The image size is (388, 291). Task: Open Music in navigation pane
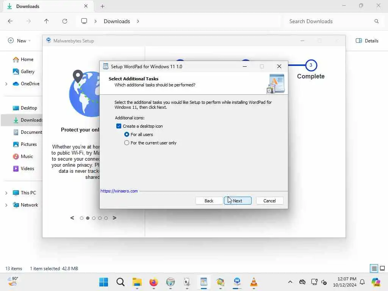pos(23,156)
